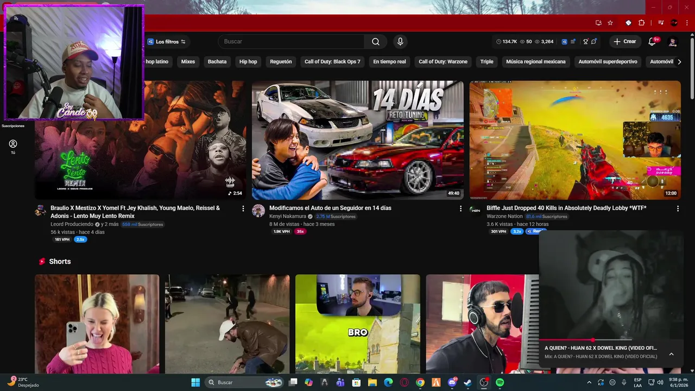Image resolution: width=695 pixels, height=391 pixels.
Task: Open the vidIQ list icon in header
Action: [573, 42]
